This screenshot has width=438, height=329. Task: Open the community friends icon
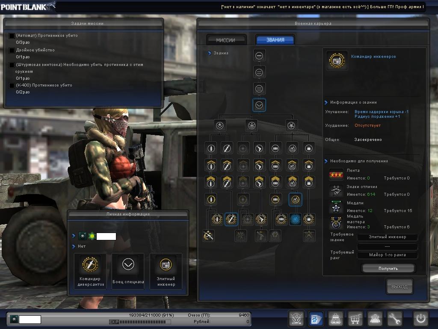point(375,319)
